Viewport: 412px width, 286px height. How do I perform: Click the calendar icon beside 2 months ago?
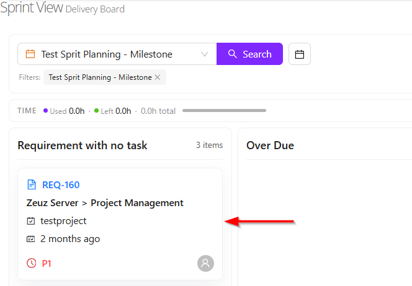tap(31, 239)
